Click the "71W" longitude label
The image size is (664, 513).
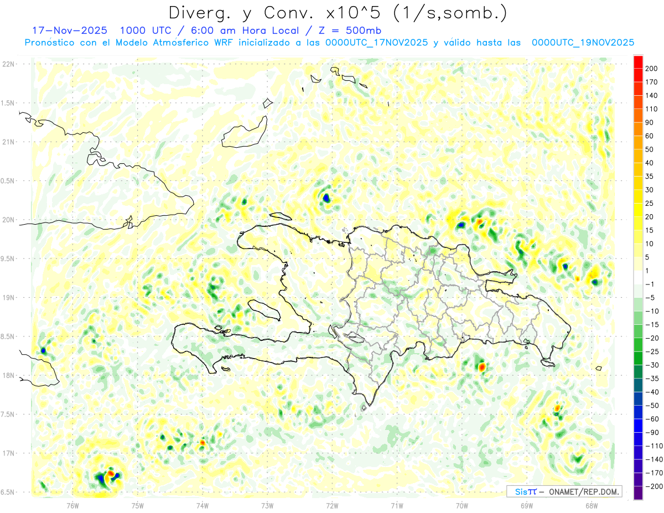(397, 505)
